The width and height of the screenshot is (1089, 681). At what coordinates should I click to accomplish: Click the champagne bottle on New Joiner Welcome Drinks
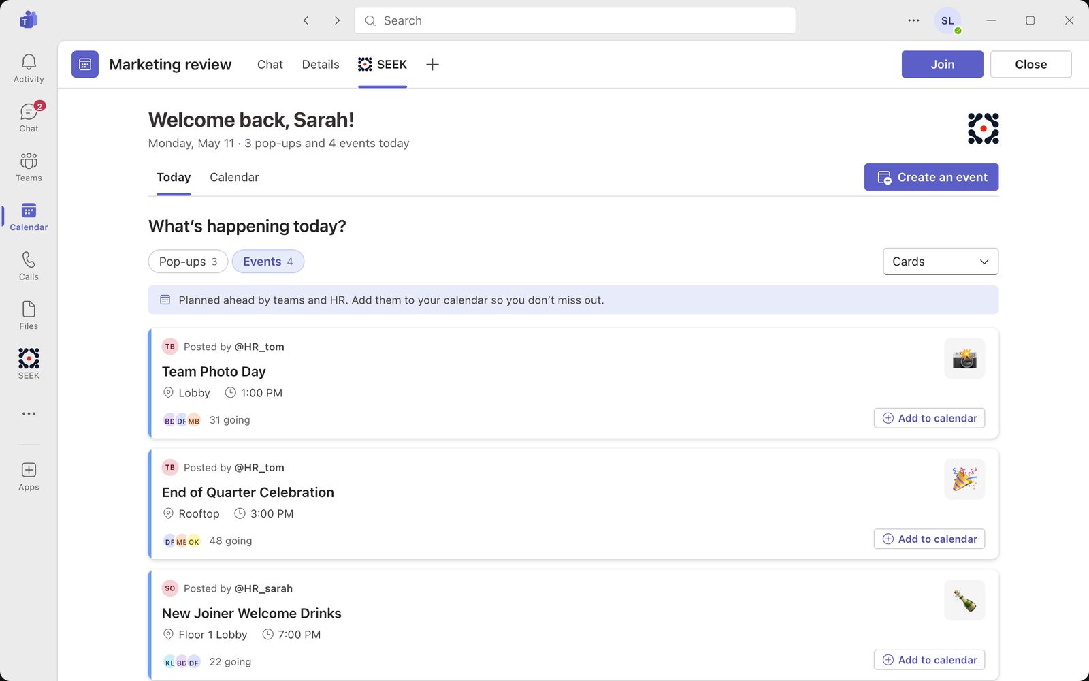click(964, 600)
